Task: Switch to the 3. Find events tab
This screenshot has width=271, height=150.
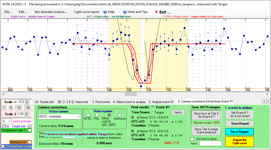Action: pos(101,102)
